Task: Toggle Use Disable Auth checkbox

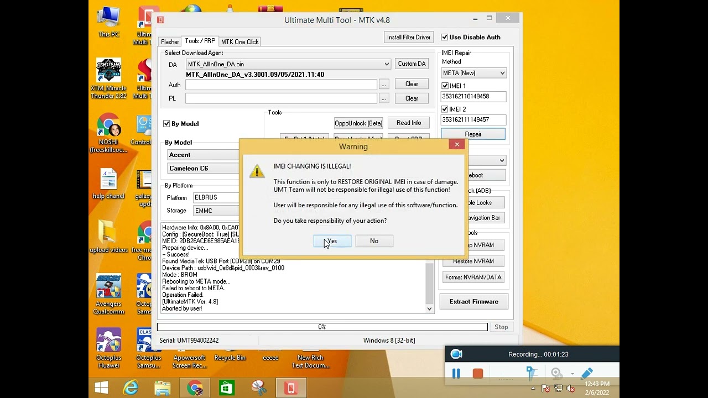Action: pyautogui.click(x=445, y=37)
